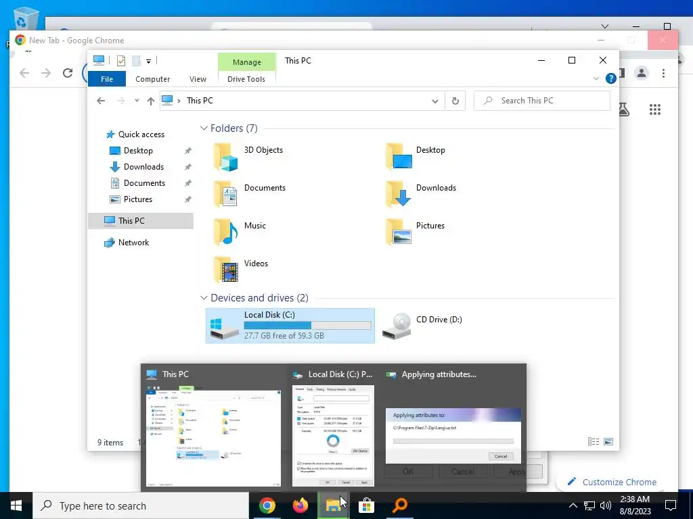Open the 3D Objects folder icon
Screen dimensions: 693x519
pos(226,157)
